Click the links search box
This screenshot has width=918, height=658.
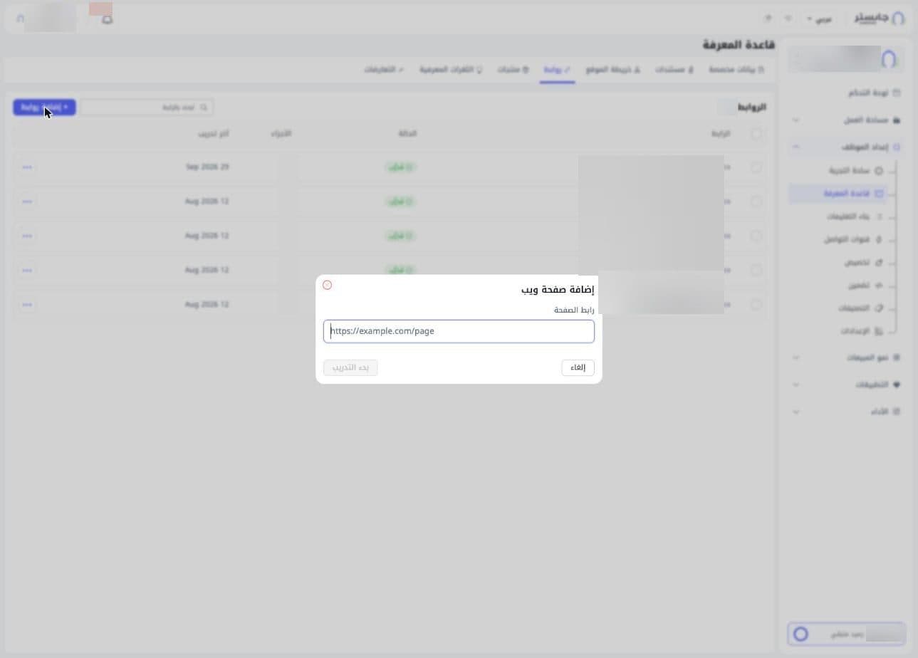pos(147,108)
